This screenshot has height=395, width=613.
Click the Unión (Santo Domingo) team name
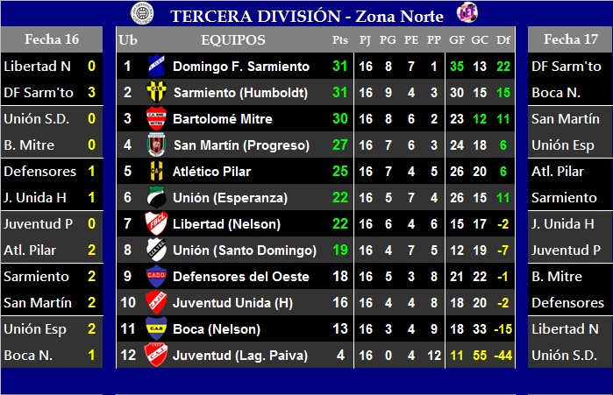[x=245, y=250]
